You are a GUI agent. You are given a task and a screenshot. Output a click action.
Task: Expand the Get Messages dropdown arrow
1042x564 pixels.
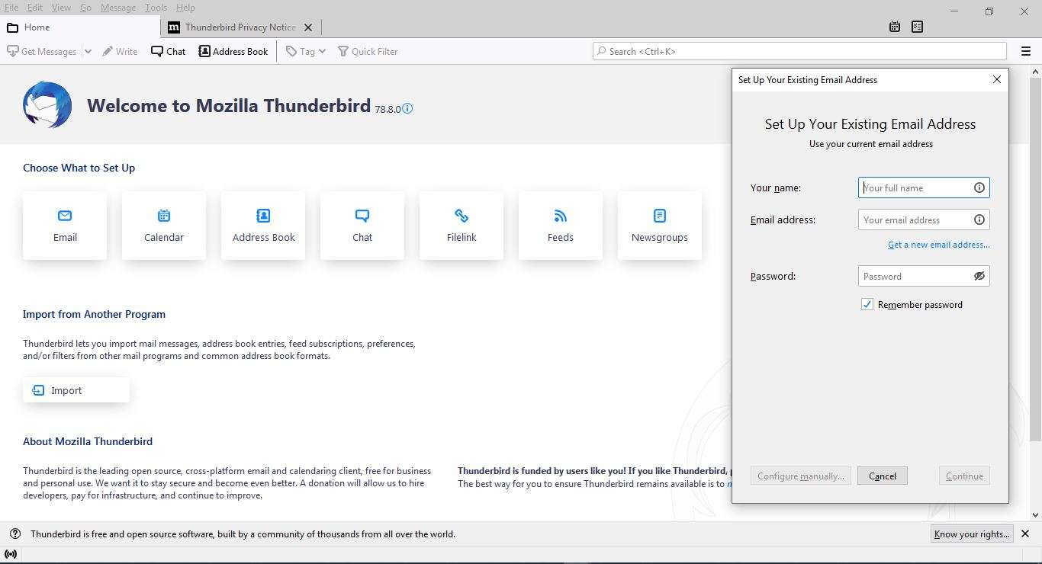coord(87,51)
